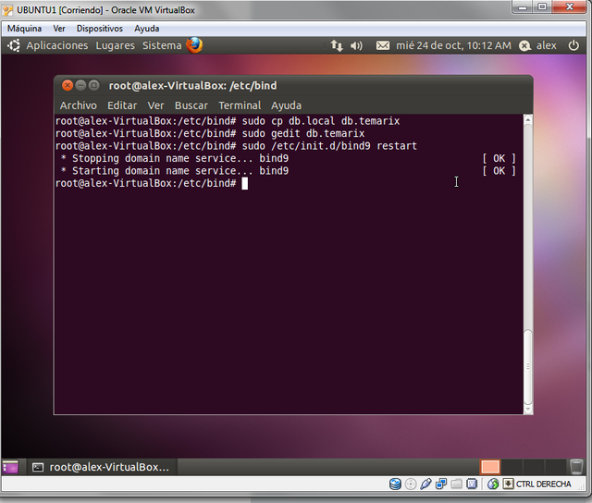The height and width of the screenshot is (503, 592).
Task: Switch to the fourth workspace
Action: coord(555,467)
